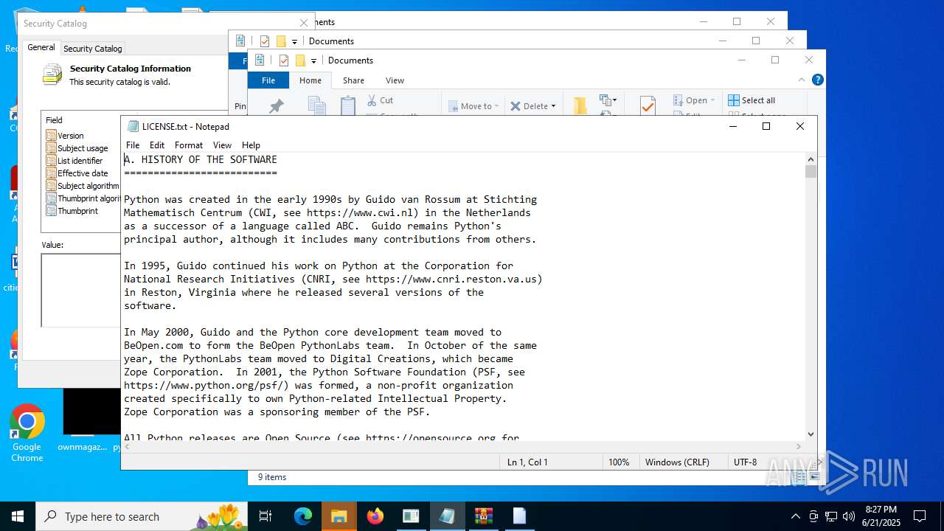Switch to Security Catalog tab

pyautogui.click(x=93, y=49)
